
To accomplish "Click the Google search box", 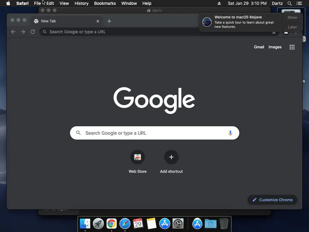I will [x=154, y=133].
